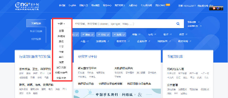The width and height of the screenshot is (228, 98).
Task: Click external-link icon beside 科技报告
Action: [170, 41]
